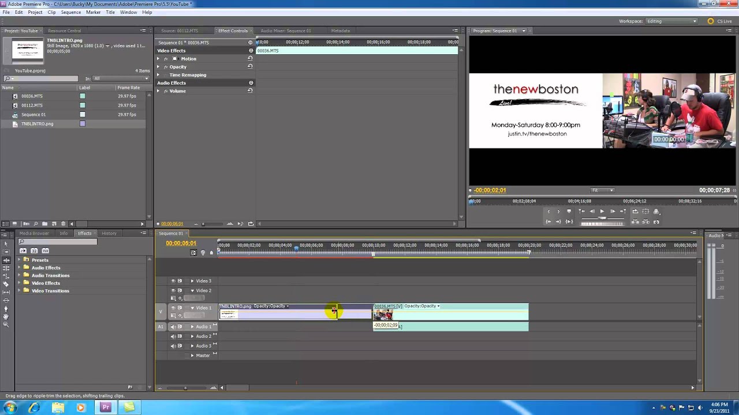Image resolution: width=739 pixels, height=415 pixels.
Task: Select the Rate Stretch tool
Action: click(6, 276)
